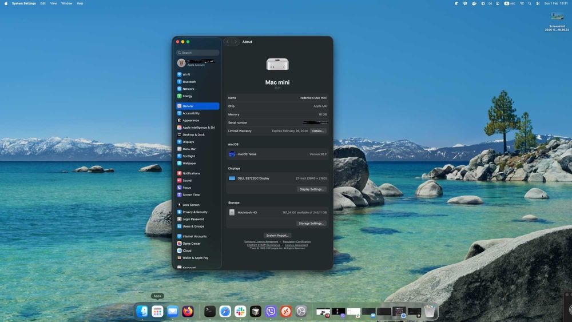This screenshot has height=322, width=572.
Task: Open Safari compass icon in Dock
Action: click(225, 312)
